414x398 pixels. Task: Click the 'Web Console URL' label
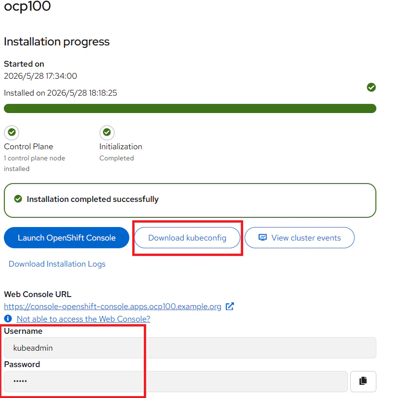pos(38,294)
